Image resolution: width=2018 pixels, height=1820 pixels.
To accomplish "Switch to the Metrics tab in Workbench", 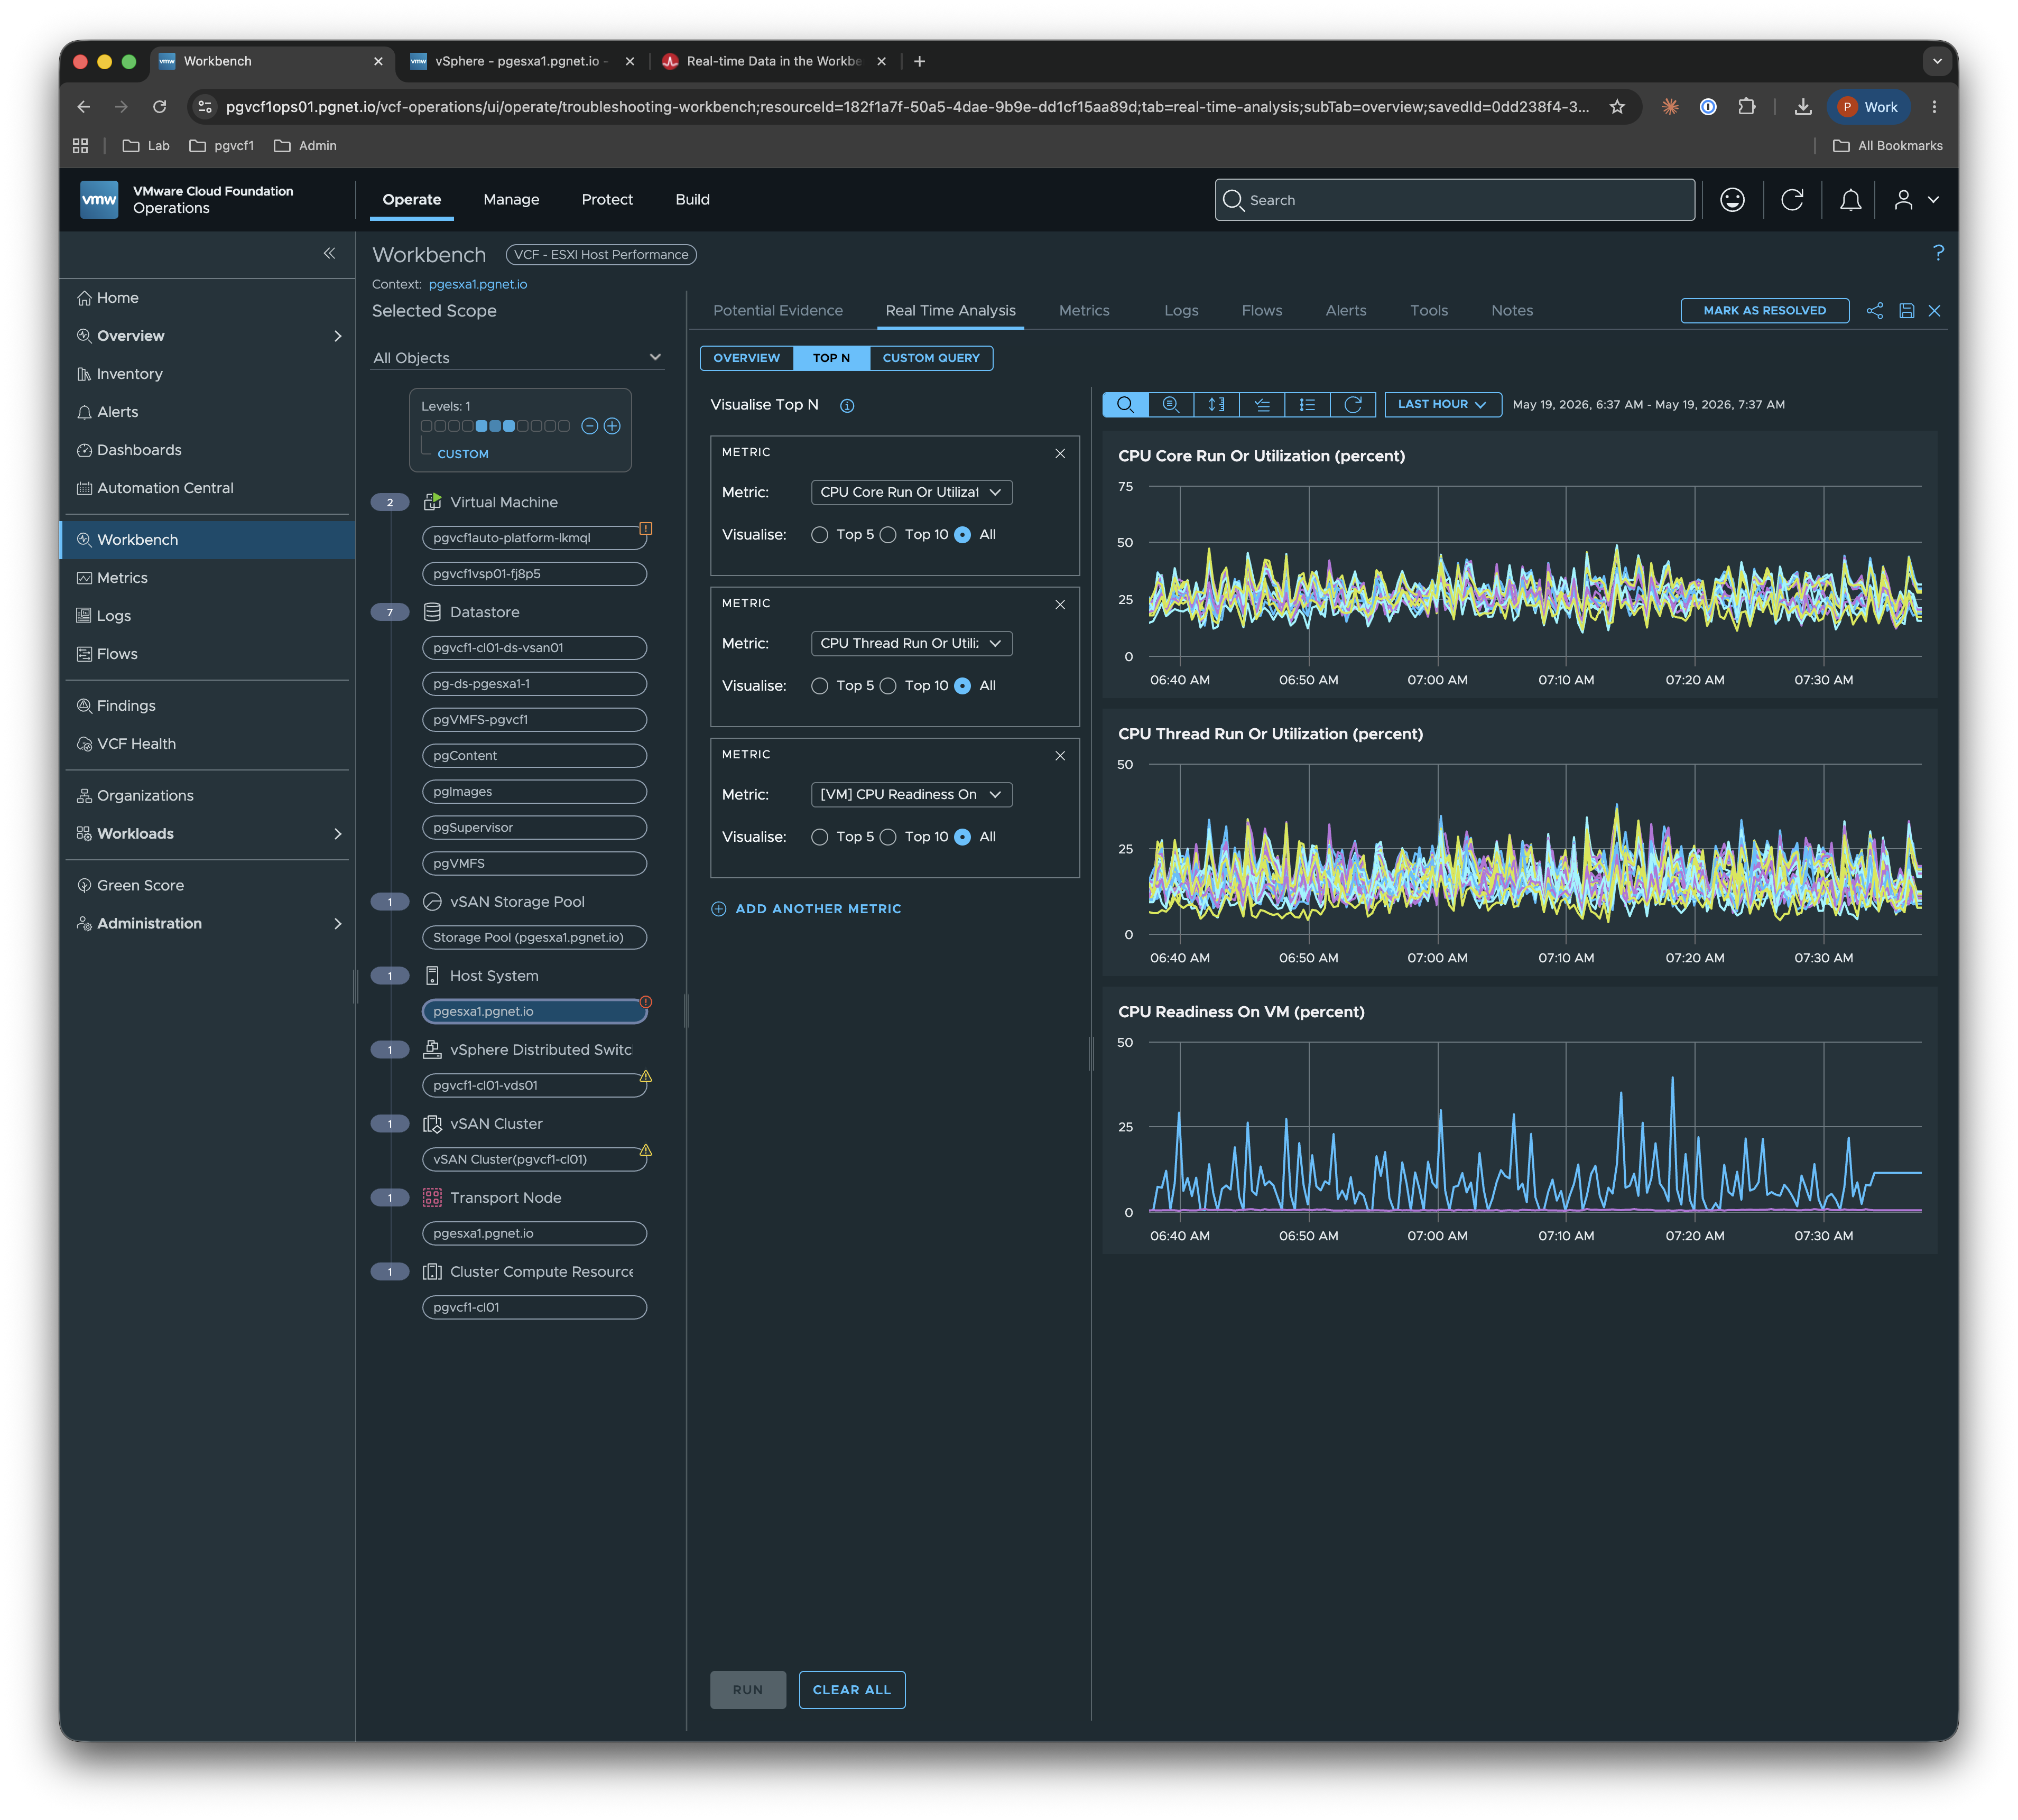I will click(x=1084, y=311).
